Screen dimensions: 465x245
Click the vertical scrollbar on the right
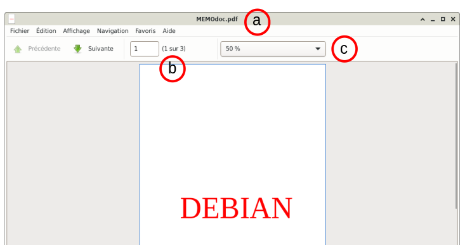[456, 136]
